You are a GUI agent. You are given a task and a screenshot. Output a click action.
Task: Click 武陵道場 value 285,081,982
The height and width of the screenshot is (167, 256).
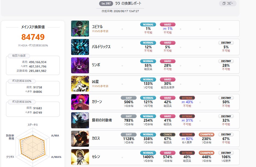(38, 71)
